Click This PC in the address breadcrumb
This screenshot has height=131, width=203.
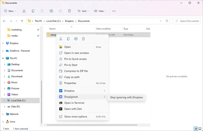pos(39,21)
